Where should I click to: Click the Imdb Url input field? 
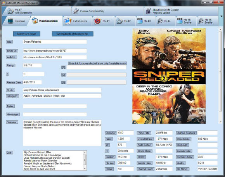55,57
